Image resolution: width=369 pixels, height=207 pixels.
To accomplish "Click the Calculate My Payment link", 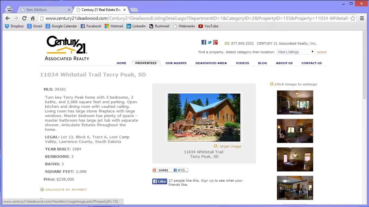I will click(x=66, y=189).
